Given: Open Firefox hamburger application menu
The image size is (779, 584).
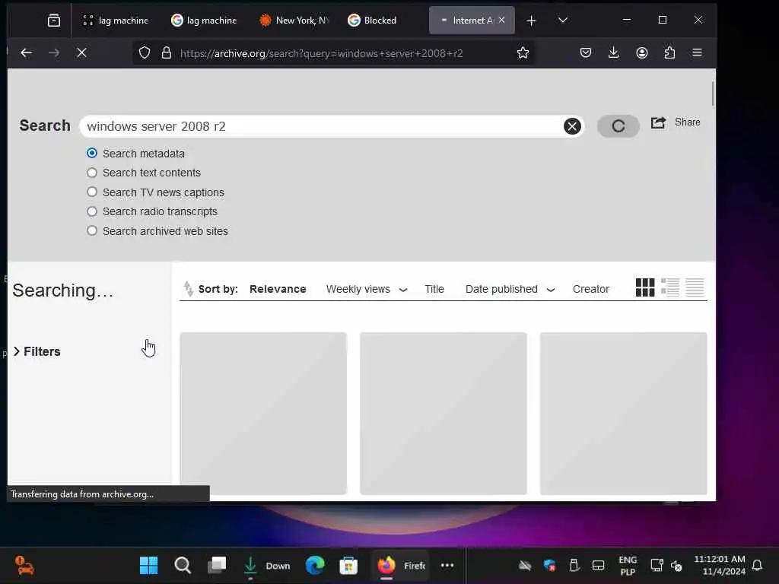Looking at the screenshot, I should pos(697,52).
